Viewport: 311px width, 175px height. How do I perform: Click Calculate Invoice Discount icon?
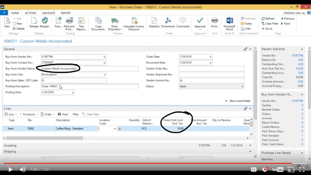tap(134, 24)
